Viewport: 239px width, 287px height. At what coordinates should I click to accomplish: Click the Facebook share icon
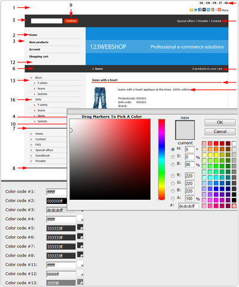(x=200, y=10)
